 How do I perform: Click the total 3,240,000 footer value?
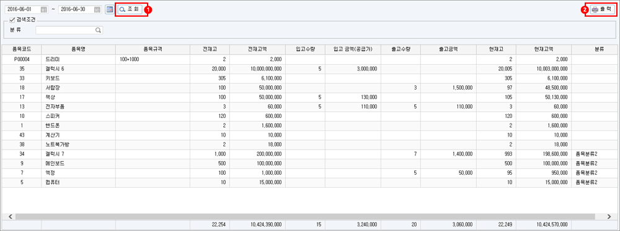click(353, 225)
